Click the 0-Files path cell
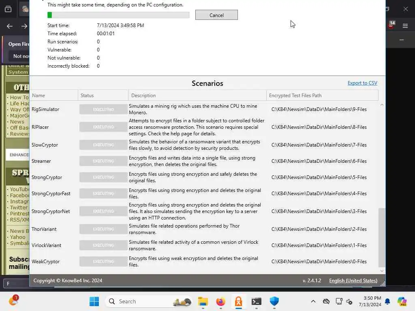 coord(319,262)
